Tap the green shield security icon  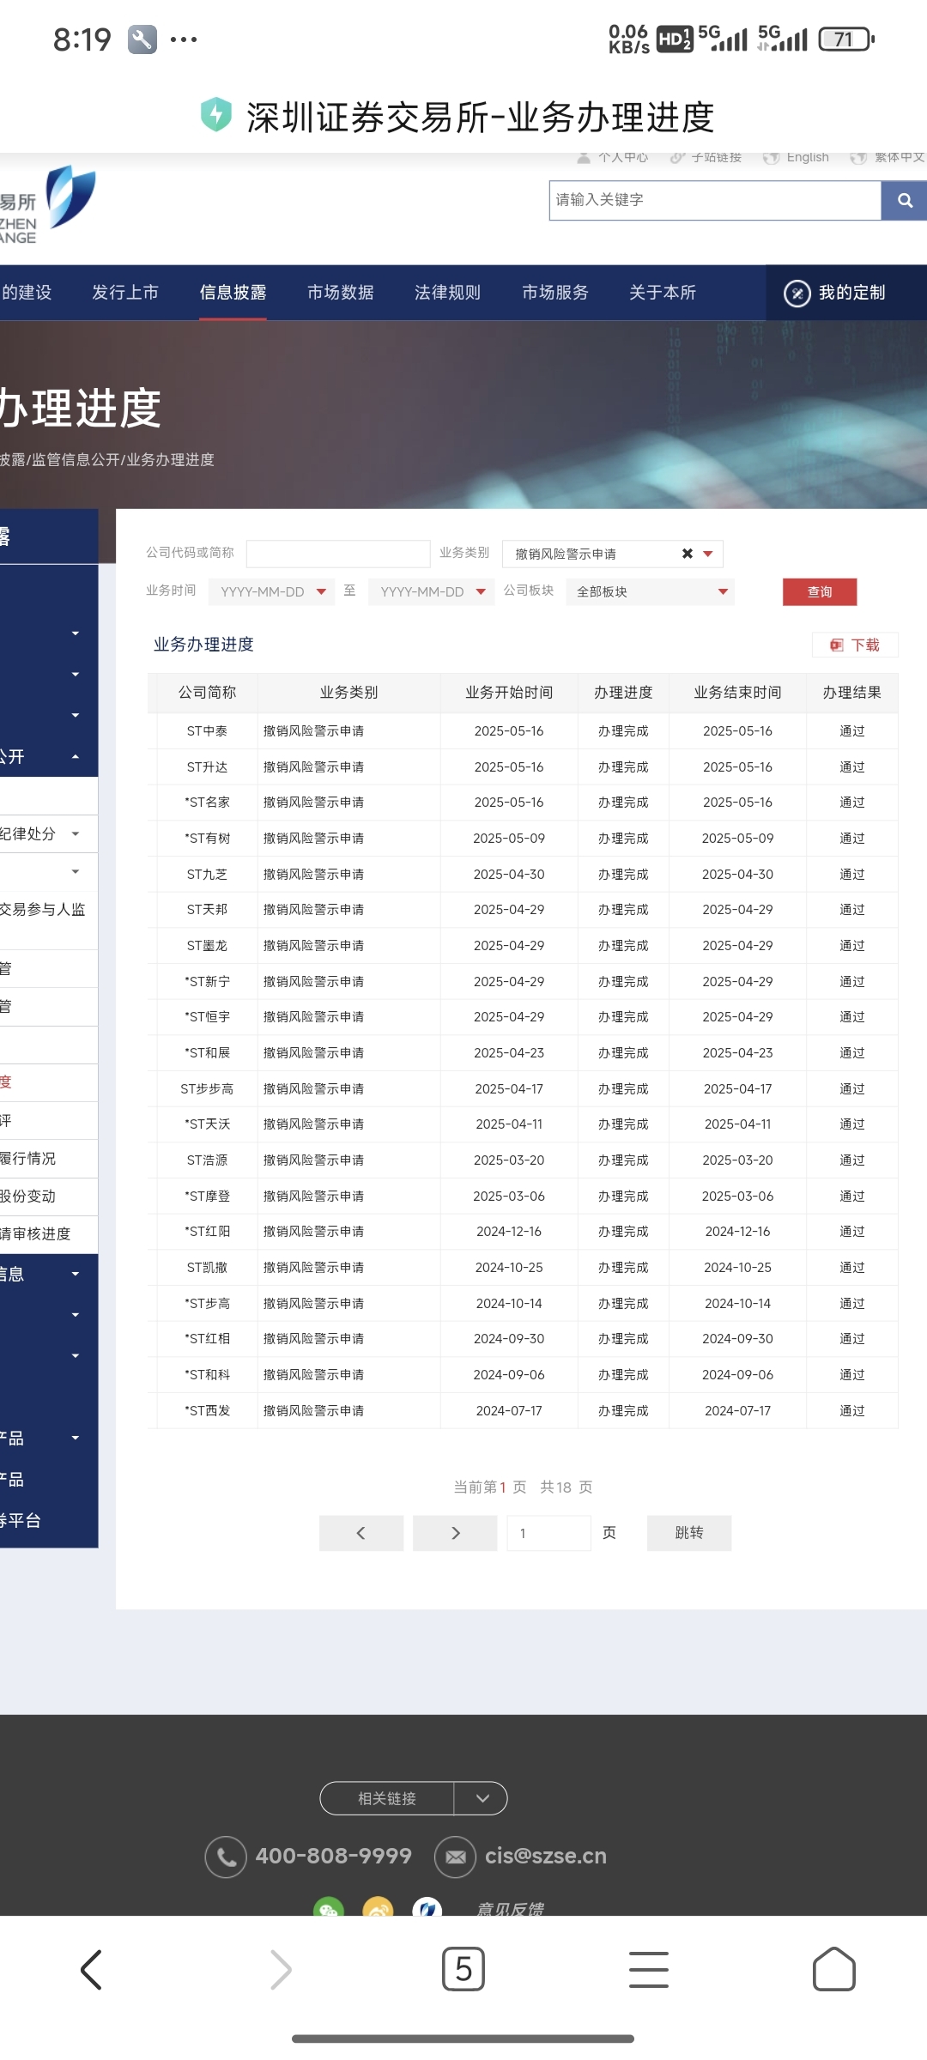(216, 115)
